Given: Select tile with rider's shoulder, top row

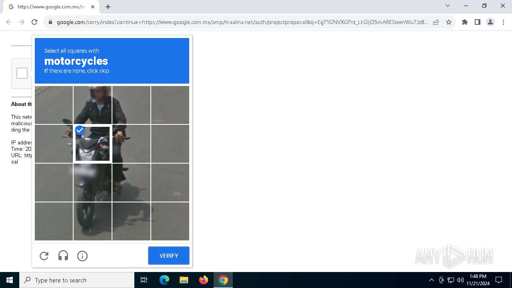Looking at the screenshot, I should [x=131, y=105].
